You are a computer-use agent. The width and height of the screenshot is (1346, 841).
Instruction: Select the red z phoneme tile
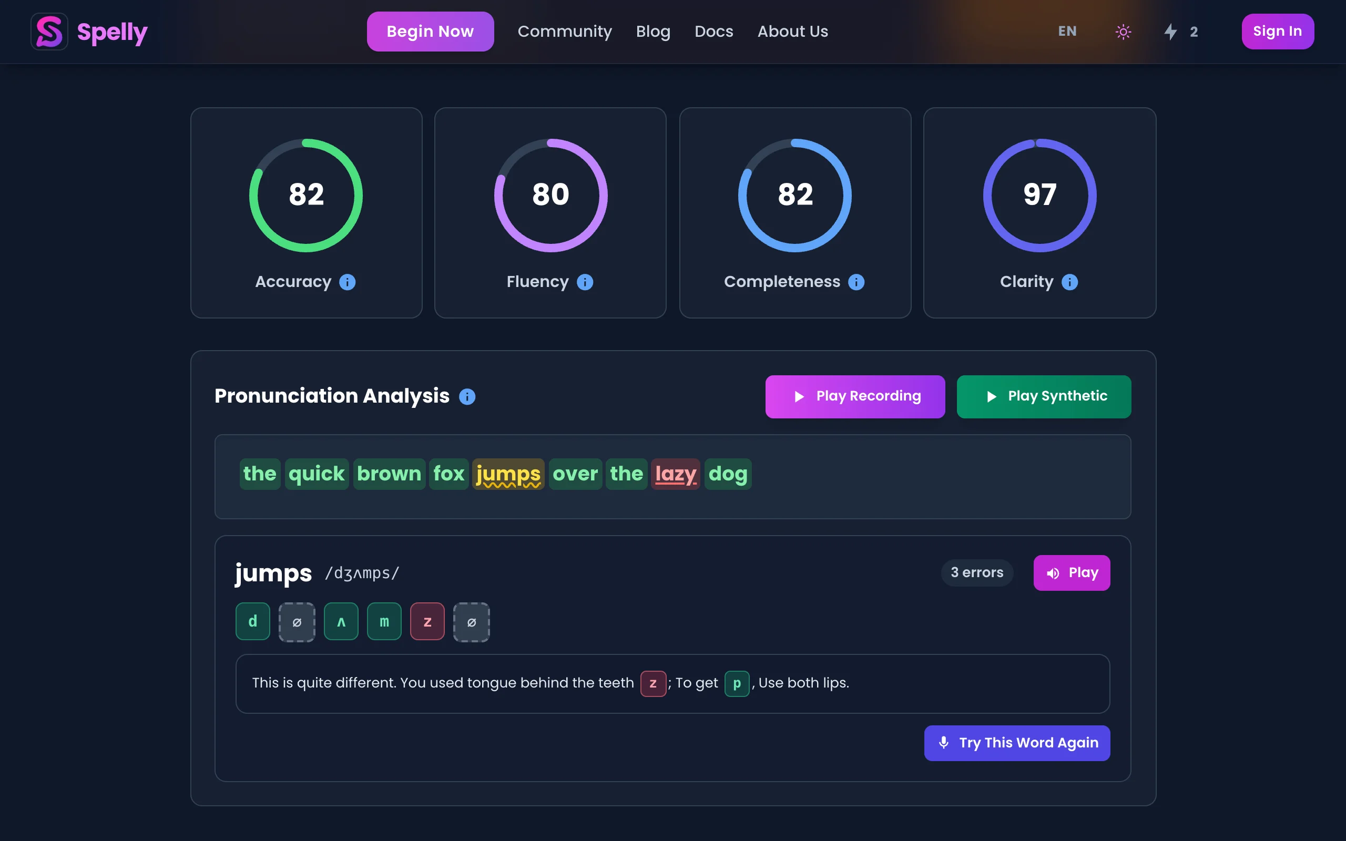427,622
